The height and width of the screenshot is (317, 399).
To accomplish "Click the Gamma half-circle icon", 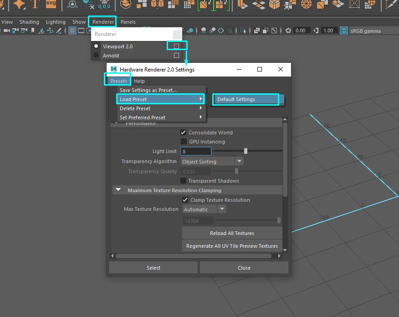I will (316, 31).
